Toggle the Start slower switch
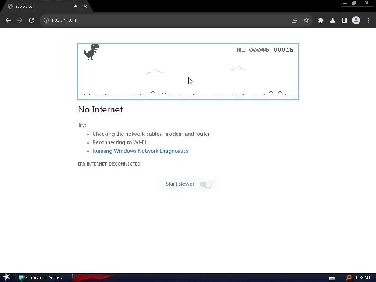This screenshot has width=376, height=282. [206, 184]
